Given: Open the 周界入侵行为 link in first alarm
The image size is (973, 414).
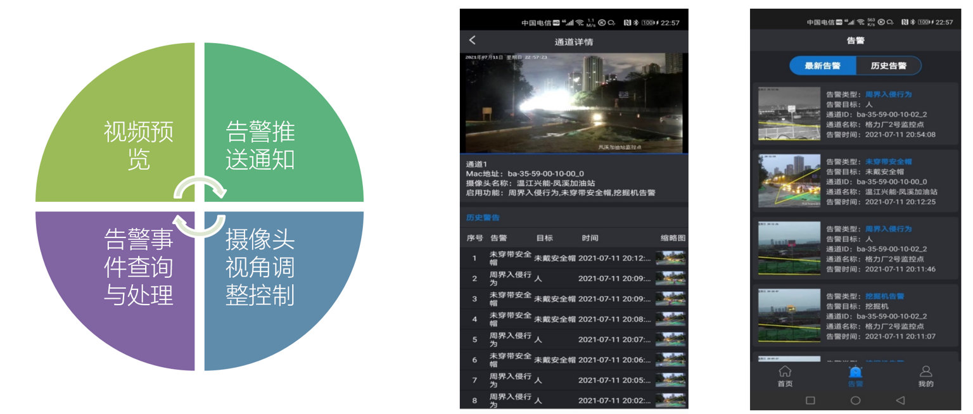Looking at the screenshot, I should tap(888, 94).
